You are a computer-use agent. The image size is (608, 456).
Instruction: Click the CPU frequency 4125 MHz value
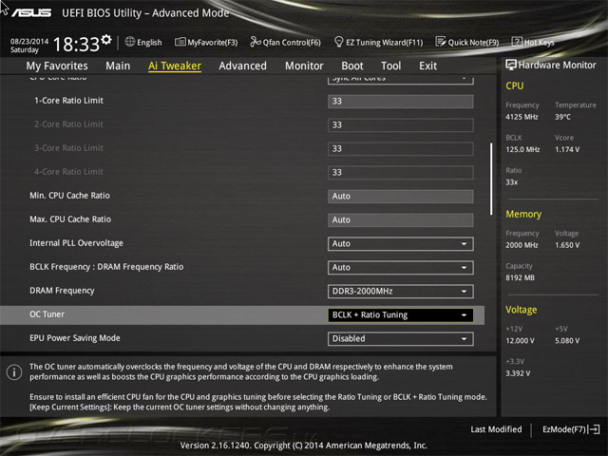(x=522, y=117)
